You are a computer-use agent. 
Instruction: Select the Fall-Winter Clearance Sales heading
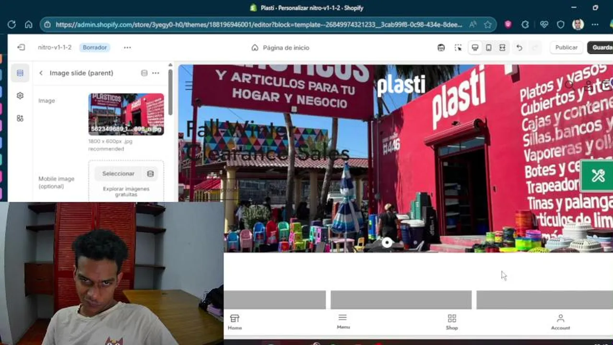point(267,141)
